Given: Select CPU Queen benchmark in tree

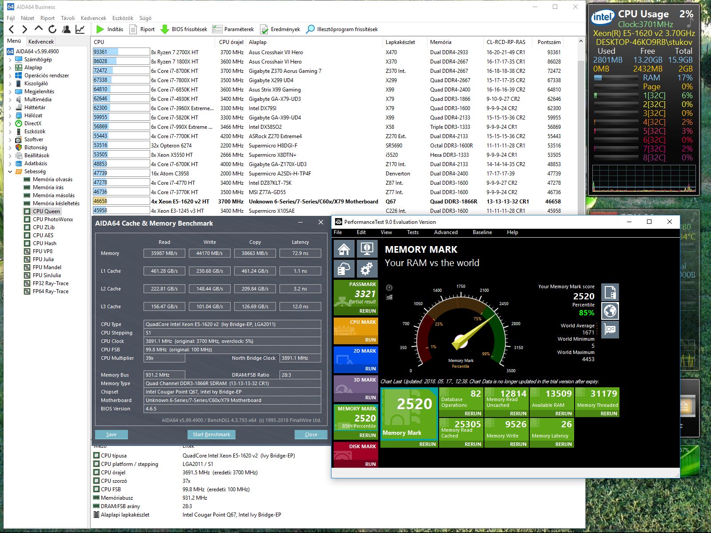Looking at the screenshot, I should 46,211.
